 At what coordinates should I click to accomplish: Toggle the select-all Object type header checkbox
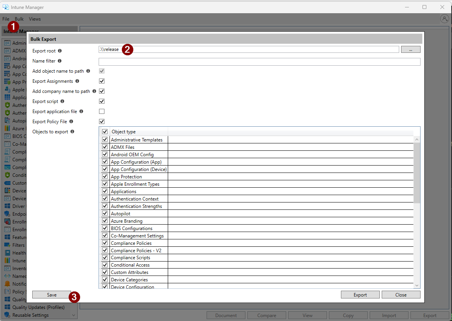click(x=105, y=131)
